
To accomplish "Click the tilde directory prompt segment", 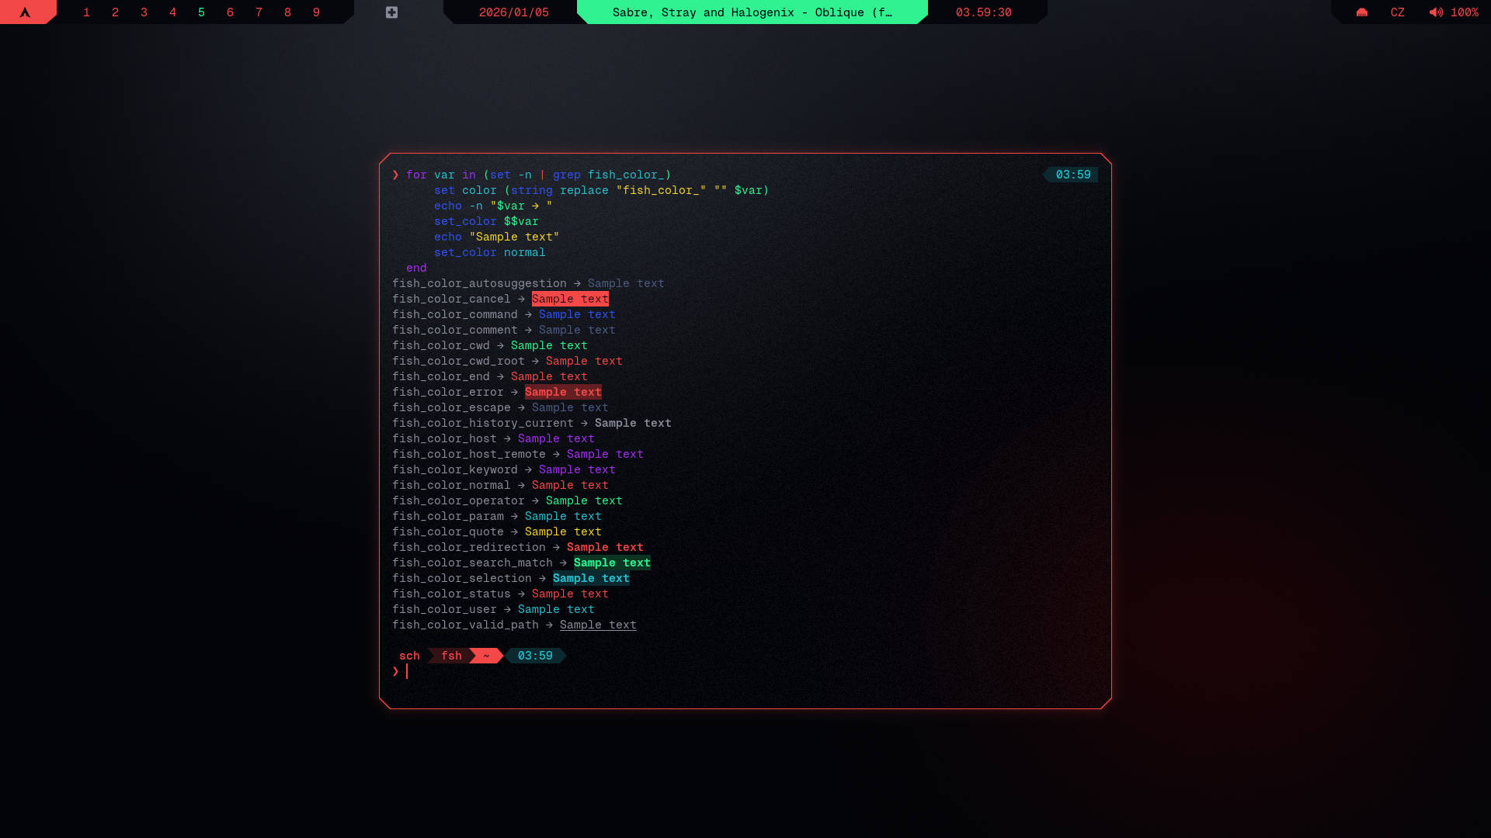I will (x=486, y=656).
